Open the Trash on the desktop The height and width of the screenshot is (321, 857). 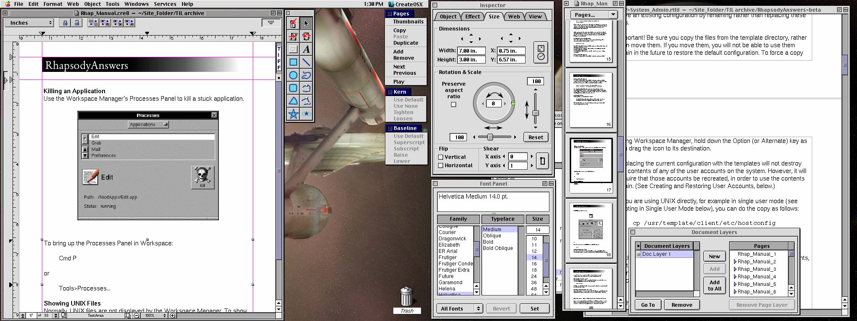[x=407, y=299]
